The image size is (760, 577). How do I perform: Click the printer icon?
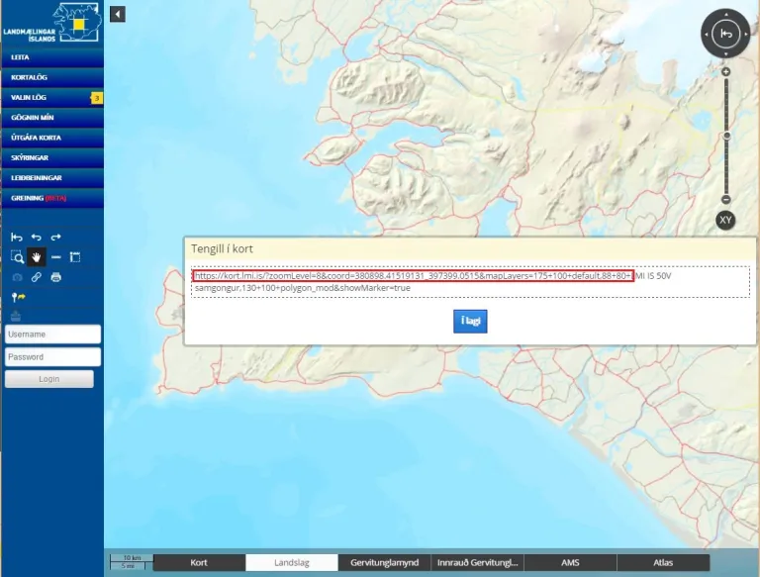click(56, 277)
